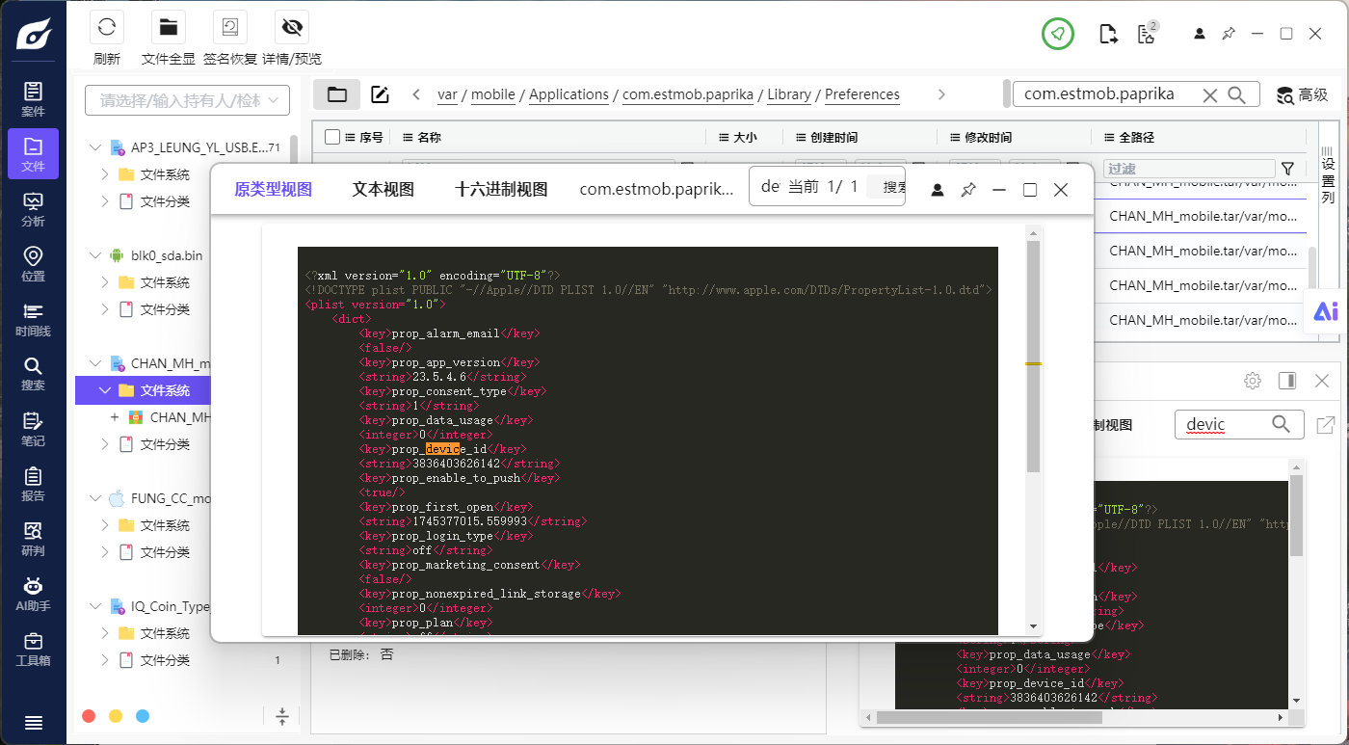
Task: Open the 研判 sidebar section
Action: click(x=33, y=539)
